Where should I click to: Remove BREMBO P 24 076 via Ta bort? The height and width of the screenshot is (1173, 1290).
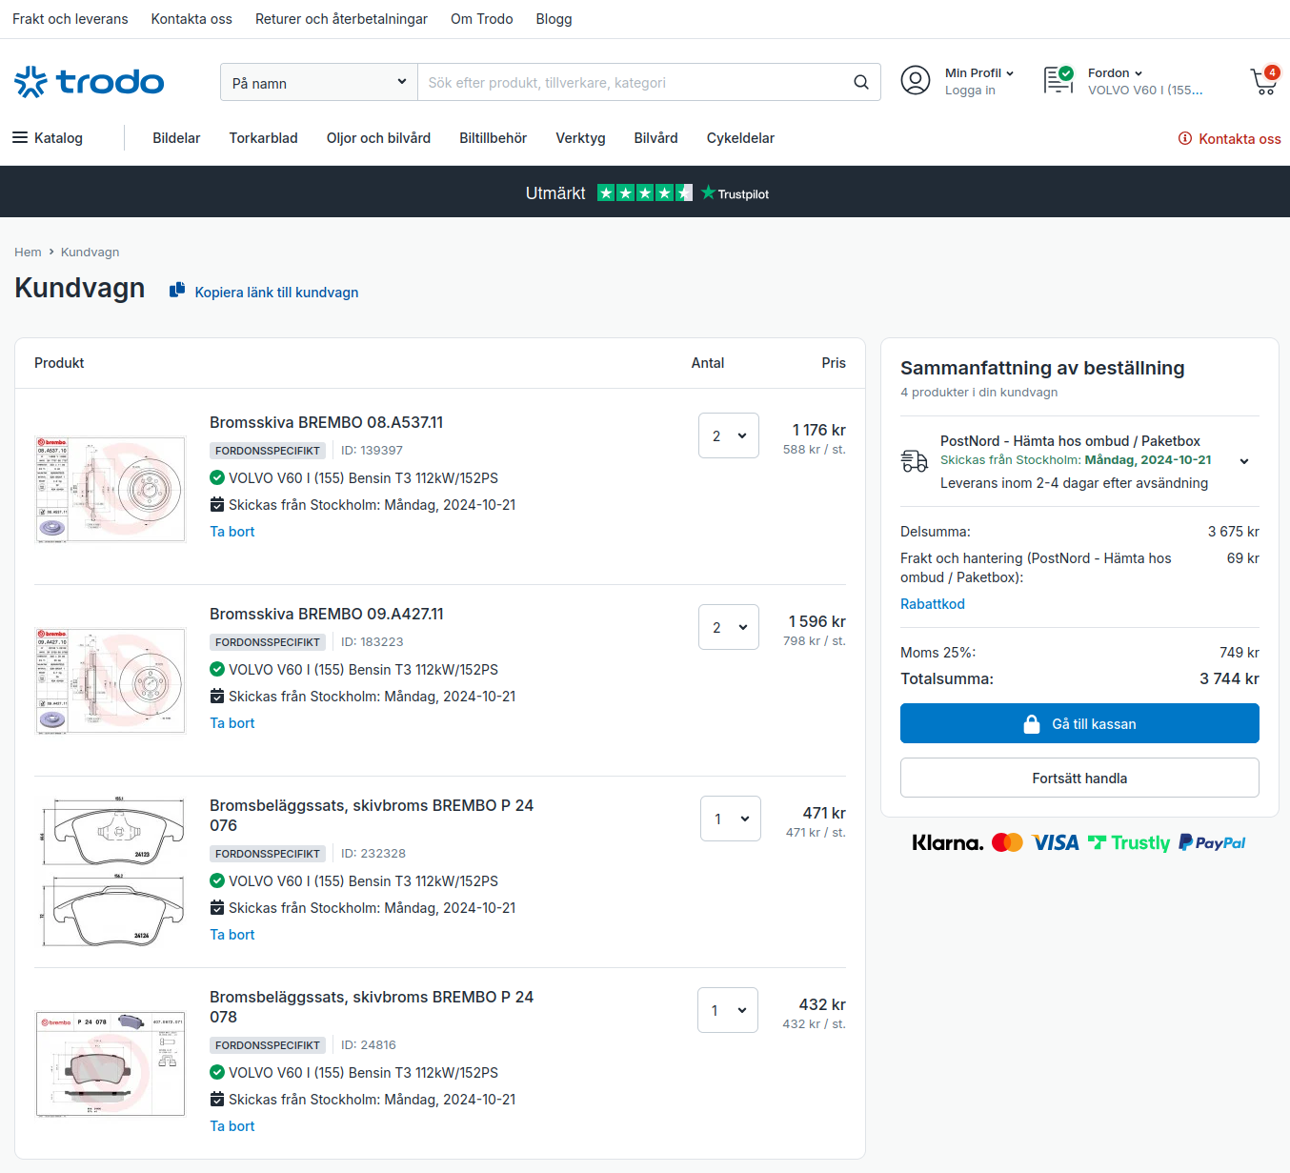pos(232,935)
